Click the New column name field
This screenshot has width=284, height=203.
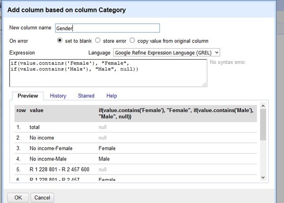(107, 28)
